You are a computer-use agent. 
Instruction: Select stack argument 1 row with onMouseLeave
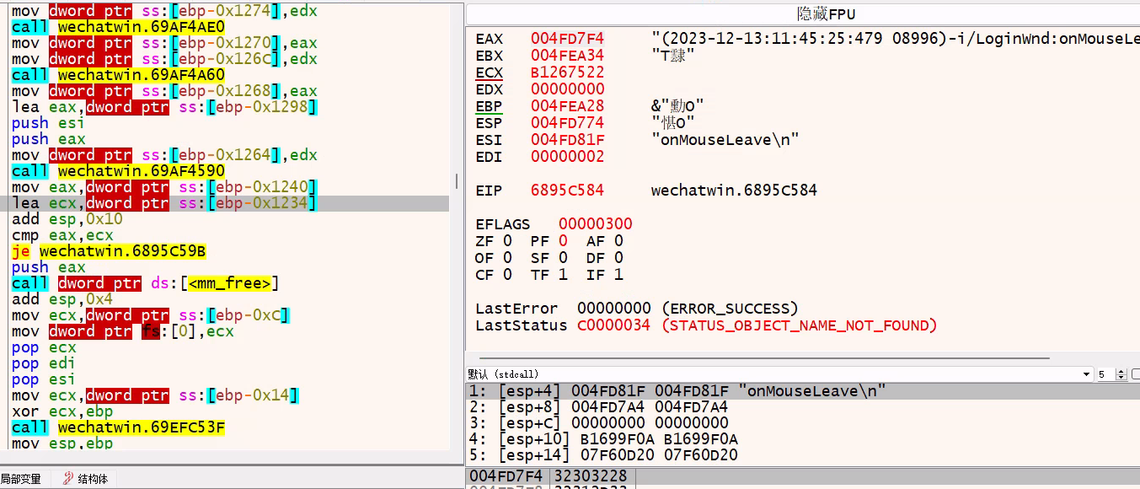[674, 390]
